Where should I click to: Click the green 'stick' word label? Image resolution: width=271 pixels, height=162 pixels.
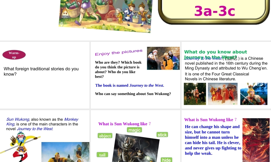(x=162, y=135)
